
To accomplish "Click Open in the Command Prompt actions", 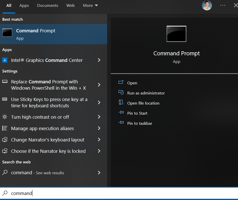I will (x=132, y=83).
